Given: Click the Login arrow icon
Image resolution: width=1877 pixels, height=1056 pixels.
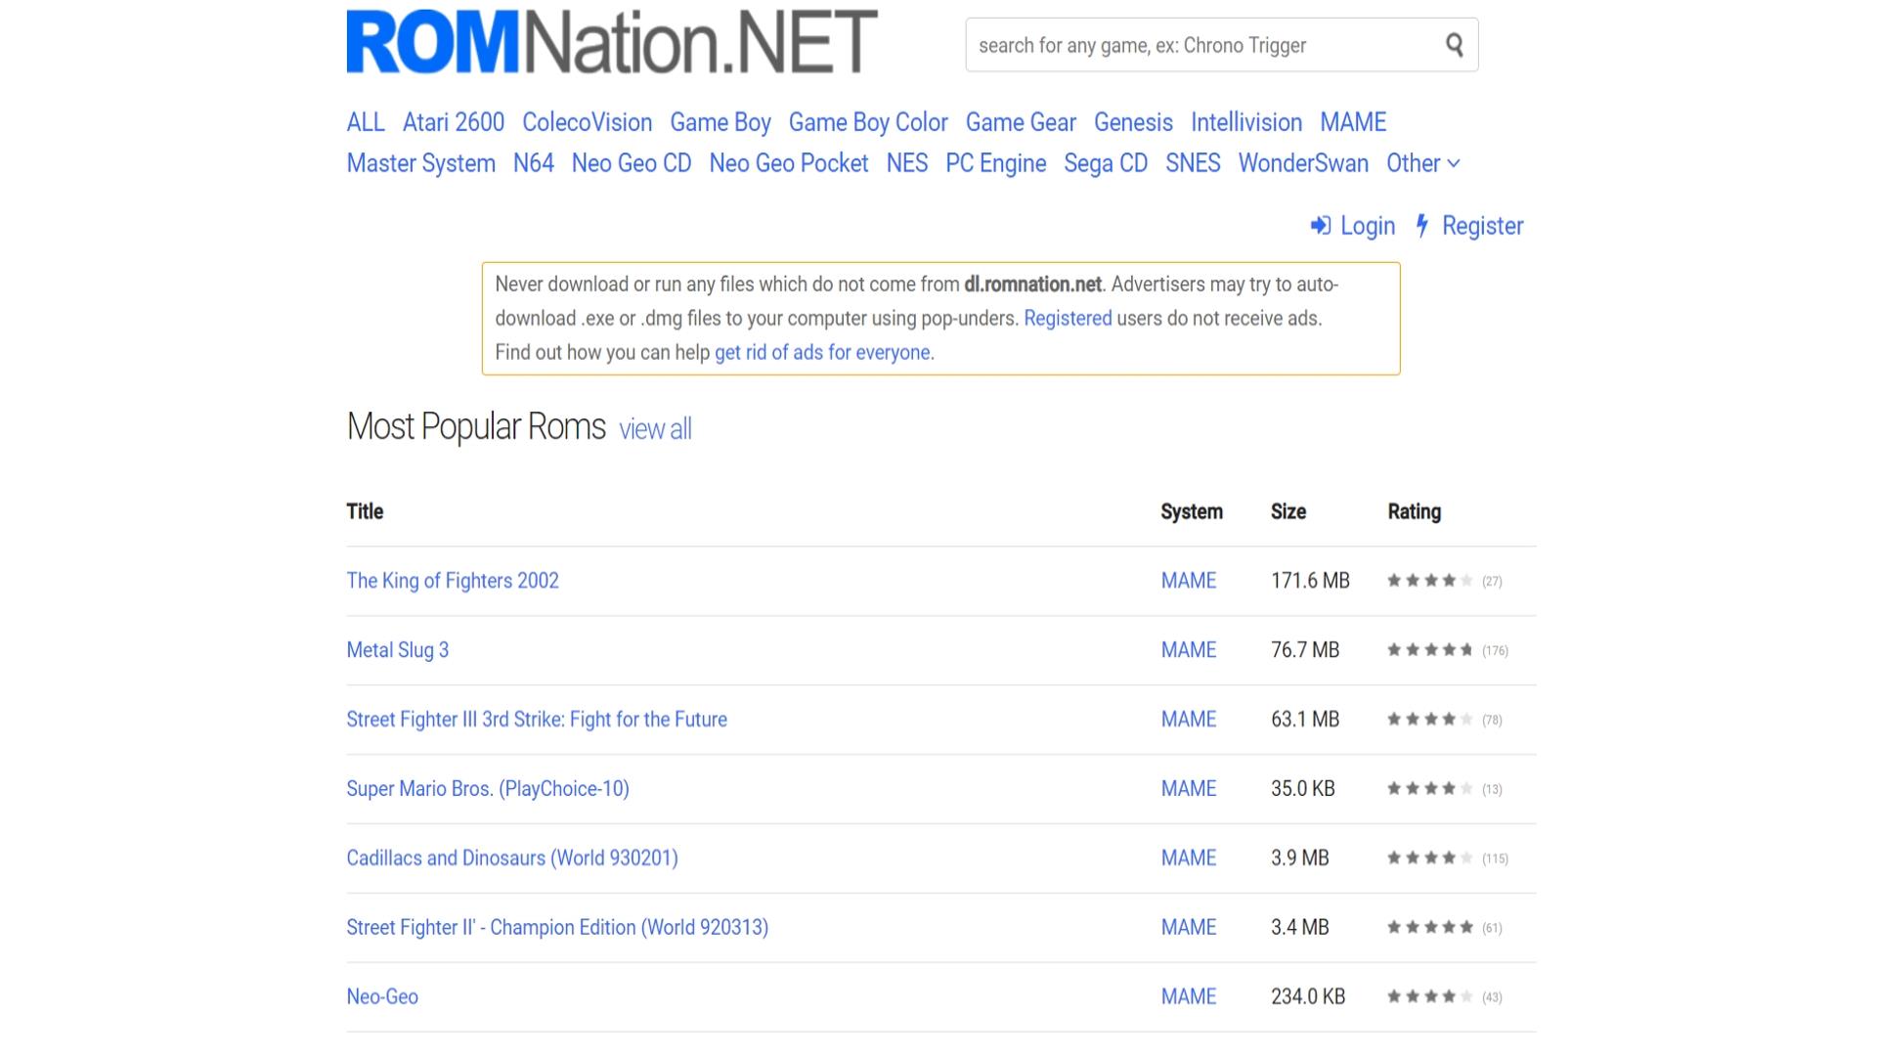Looking at the screenshot, I should [x=1321, y=226].
